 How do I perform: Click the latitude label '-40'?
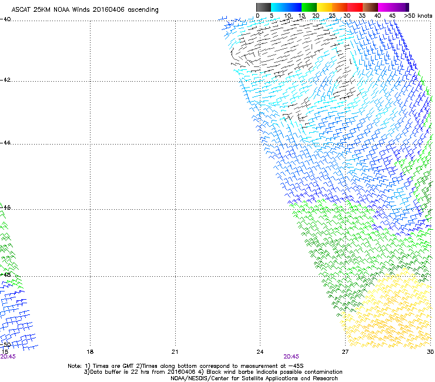pos(5,19)
